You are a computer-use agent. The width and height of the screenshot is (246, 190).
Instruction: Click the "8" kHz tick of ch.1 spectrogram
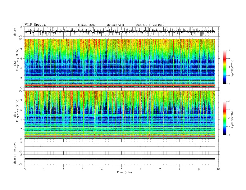coord(22,49)
